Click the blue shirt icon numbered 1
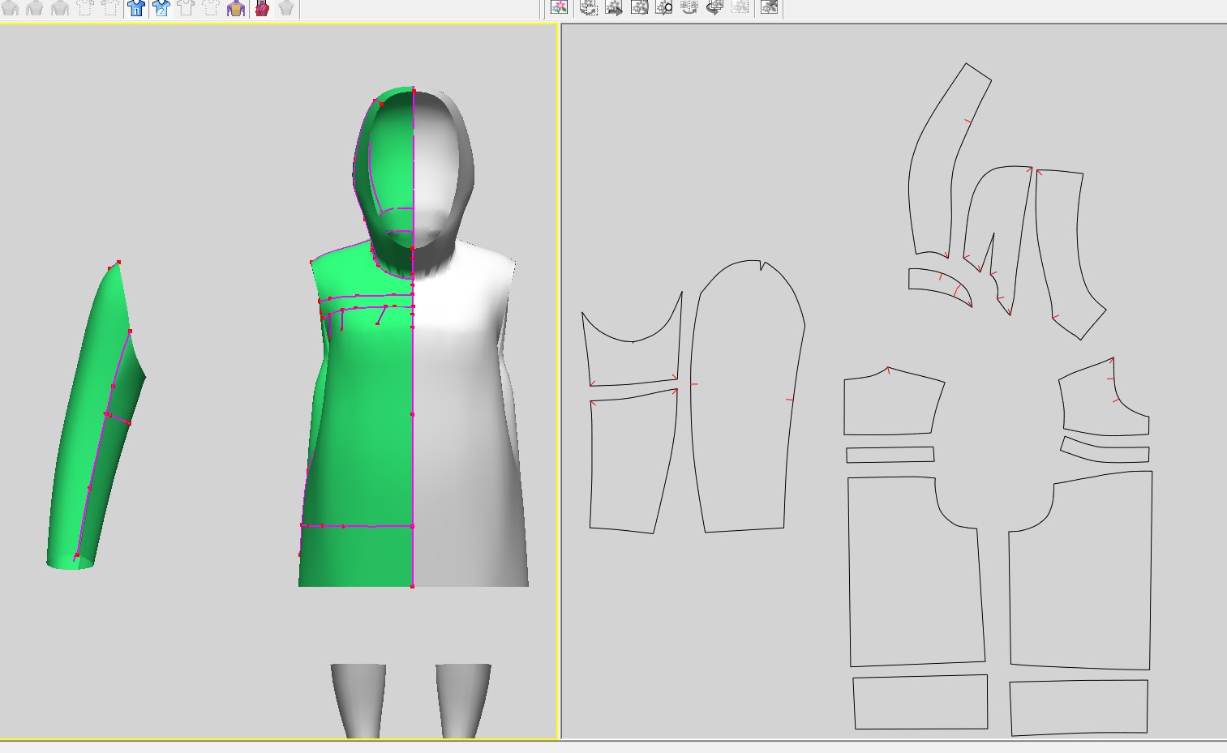Viewport: 1227px width, 753px height. pos(136,8)
